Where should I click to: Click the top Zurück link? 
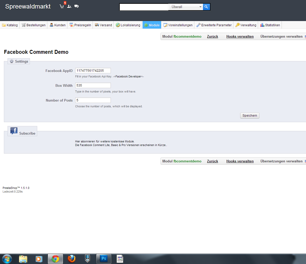pyautogui.click(x=213, y=36)
